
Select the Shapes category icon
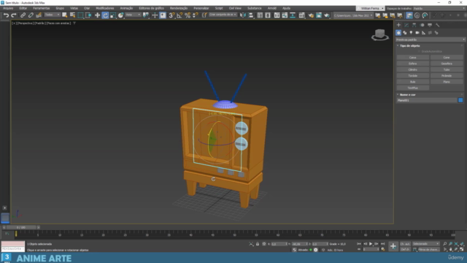(405, 33)
